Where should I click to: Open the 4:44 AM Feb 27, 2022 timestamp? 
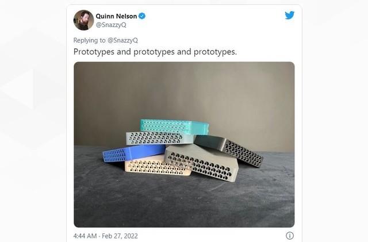[x=106, y=236]
